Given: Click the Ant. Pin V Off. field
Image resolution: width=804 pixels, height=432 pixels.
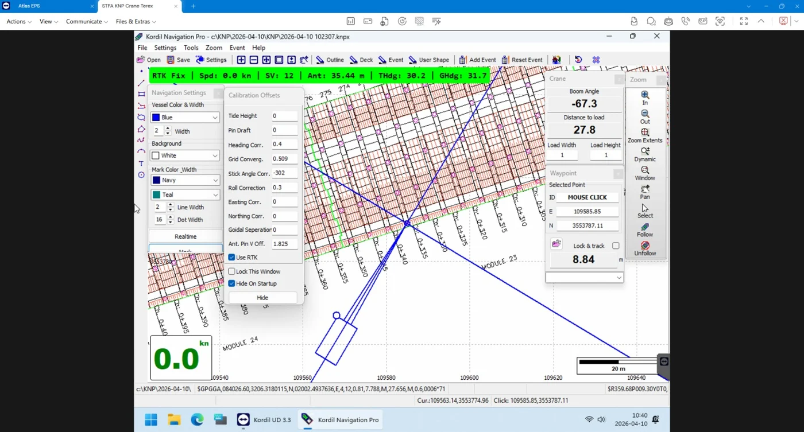Looking at the screenshot, I should tap(284, 244).
